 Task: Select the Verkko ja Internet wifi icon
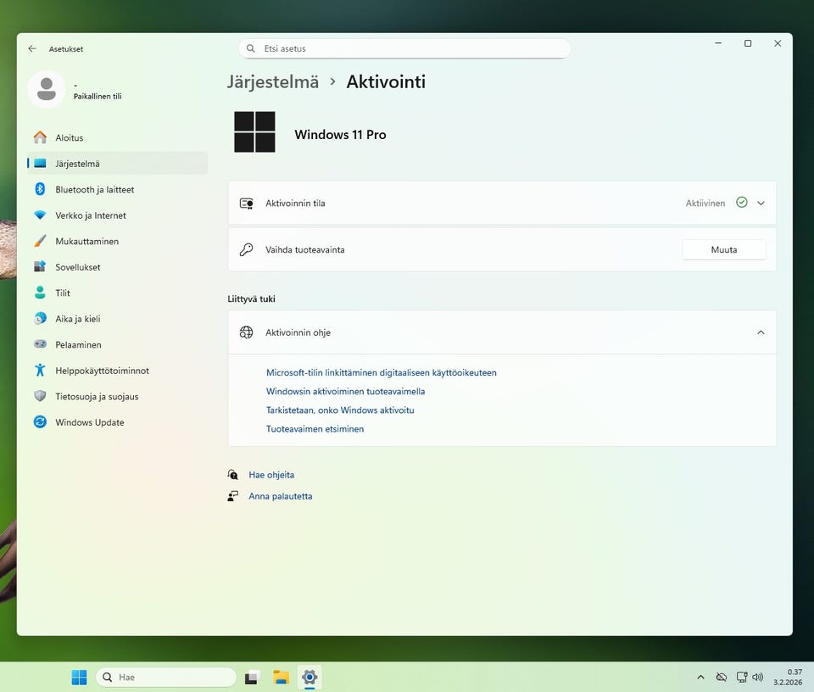point(40,215)
